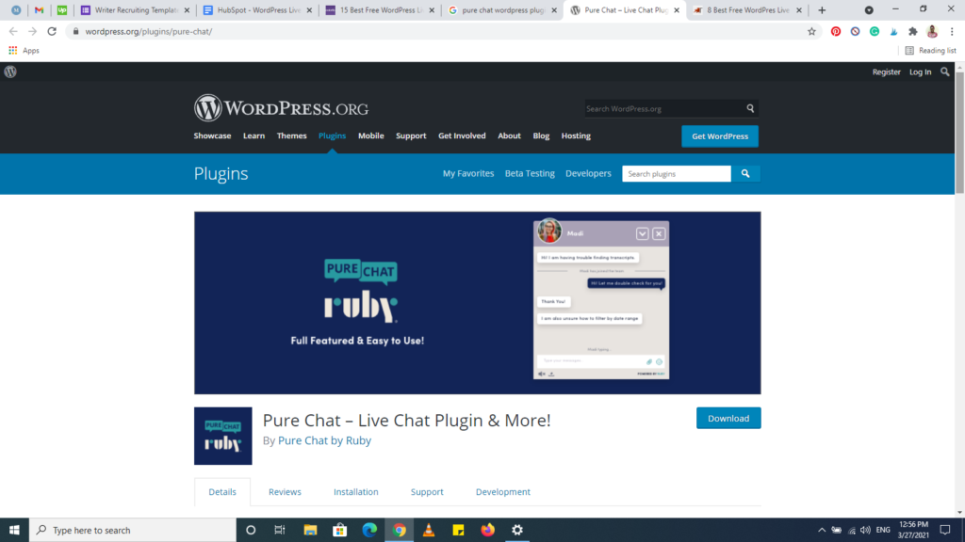Open the Pinterest extension icon
Viewport: 965px width, 542px height.
click(x=836, y=31)
